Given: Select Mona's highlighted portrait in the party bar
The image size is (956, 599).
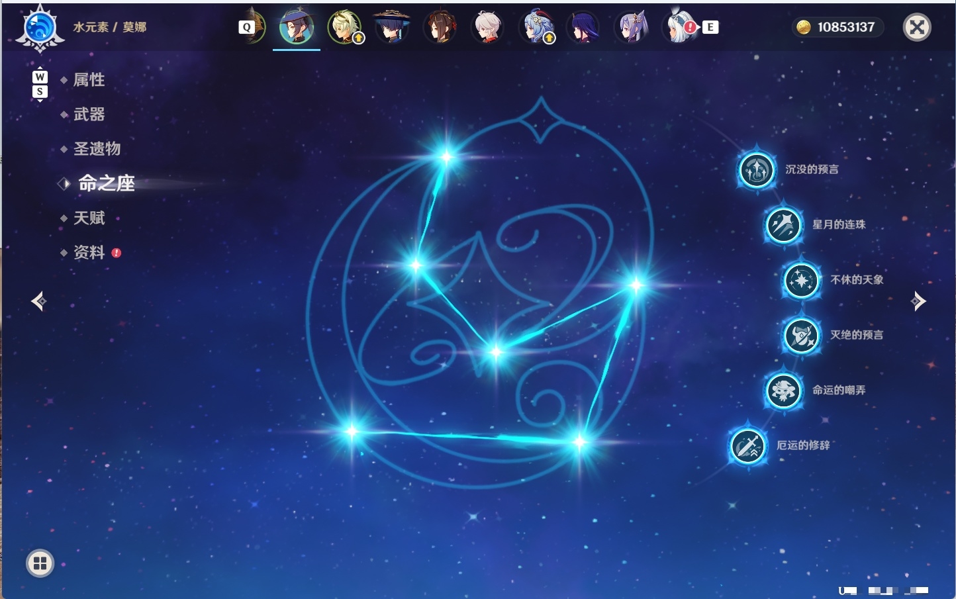Looking at the screenshot, I should (296, 27).
